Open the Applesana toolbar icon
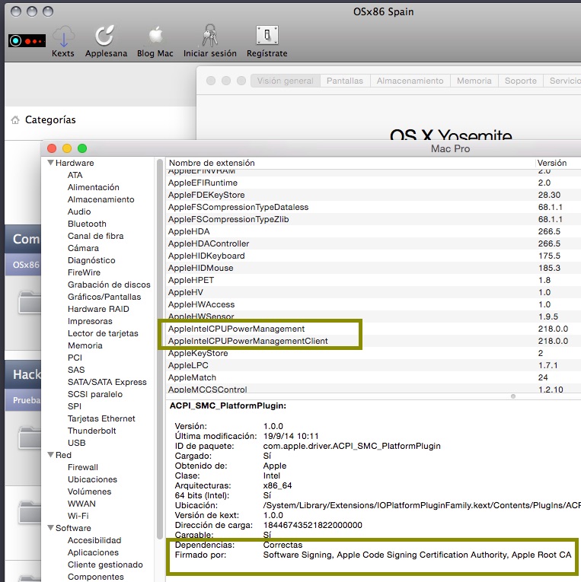Image resolution: width=581 pixels, height=582 pixels. [x=105, y=36]
